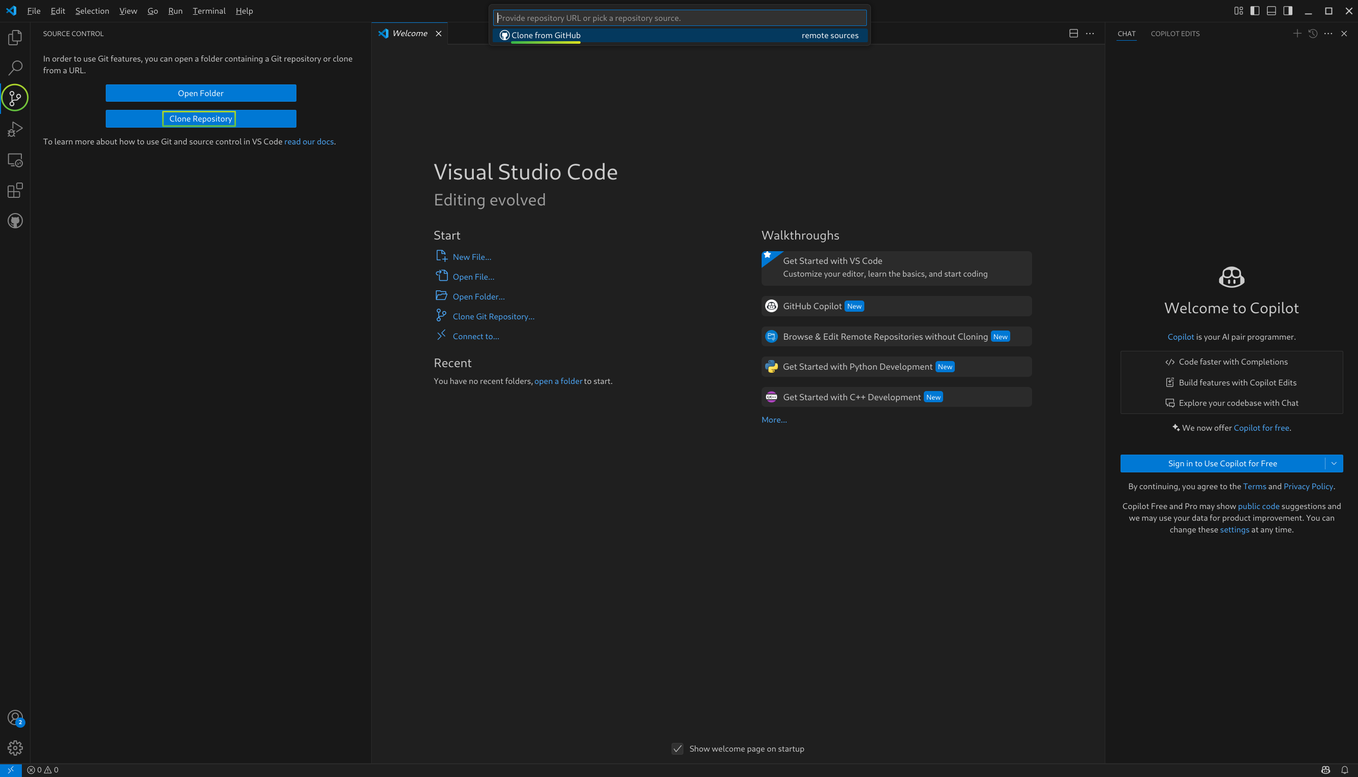
Task: Click the Open Folder icon under Start
Action: [x=441, y=295]
